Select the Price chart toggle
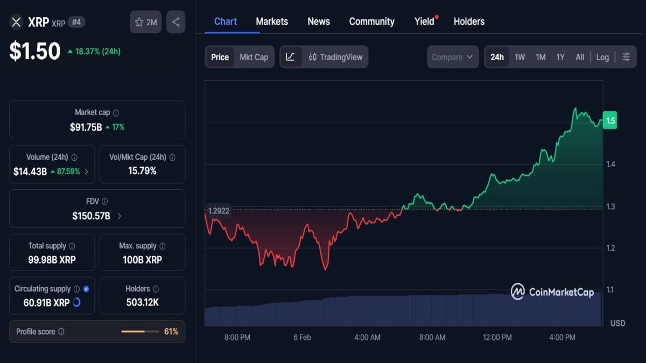646x363 pixels. pos(220,57)
